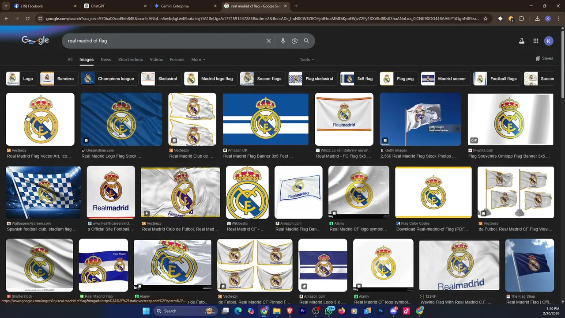The height and width of the screenshot is (318, 565).
Task: Filter by 3x5 flag chip
Action: click(x=359, y=79)
